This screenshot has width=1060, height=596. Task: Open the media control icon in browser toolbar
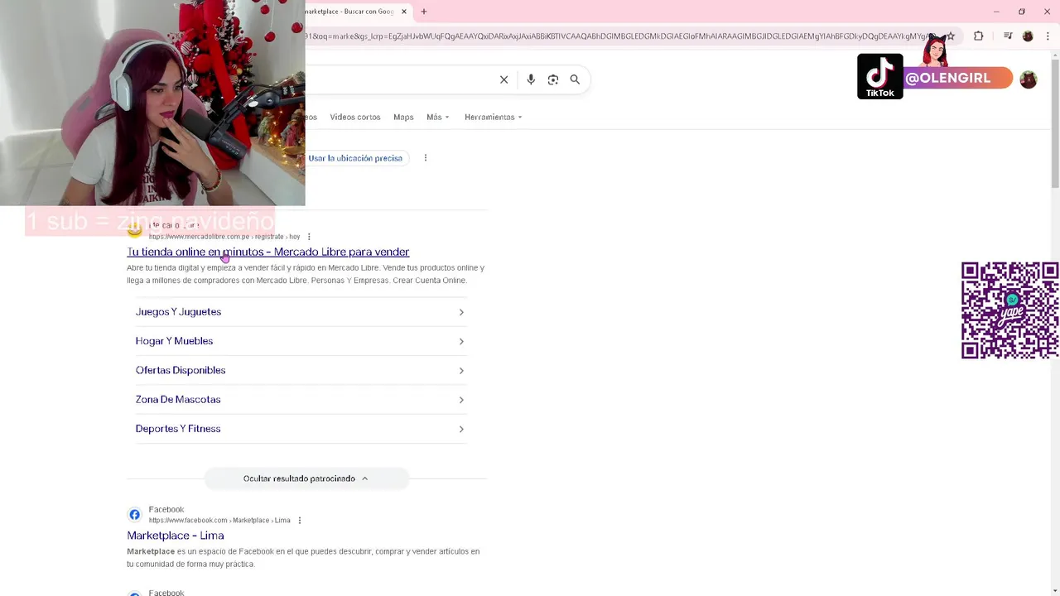click(1008, 36)
